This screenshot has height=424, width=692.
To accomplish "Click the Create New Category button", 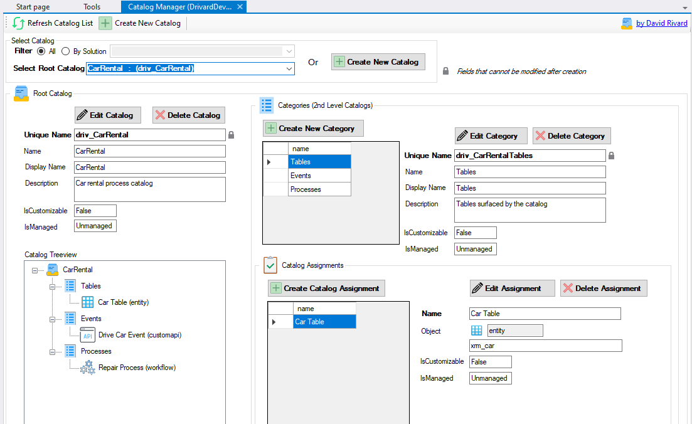I will coord(313,129).
